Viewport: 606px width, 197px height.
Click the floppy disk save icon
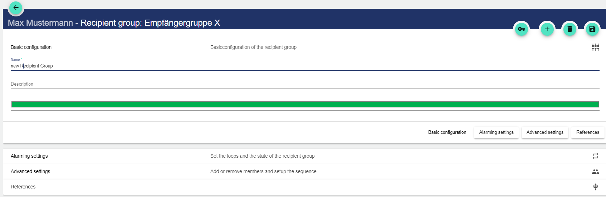(592, 29)
